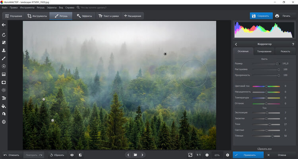Toggle before/after comparison view icon

click(x=80, y=155)
